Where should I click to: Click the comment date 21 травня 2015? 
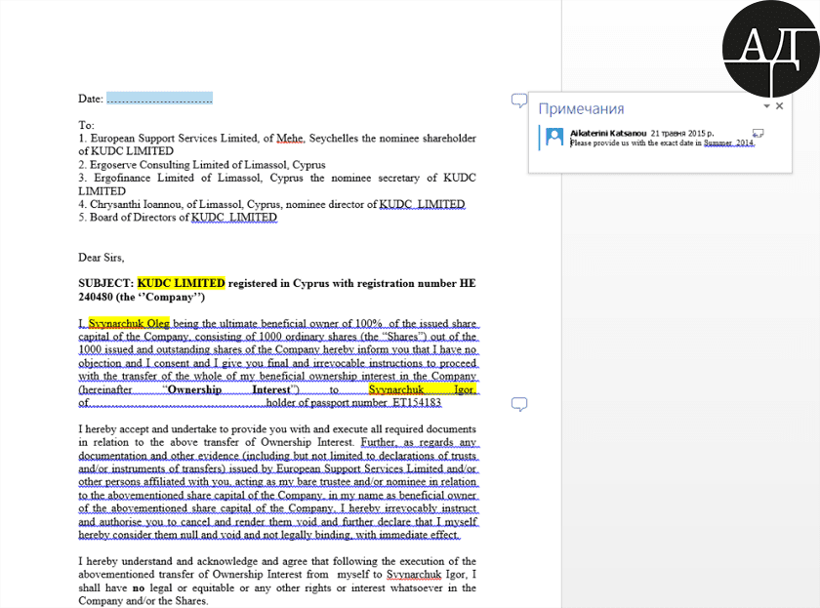click(682, 132)
